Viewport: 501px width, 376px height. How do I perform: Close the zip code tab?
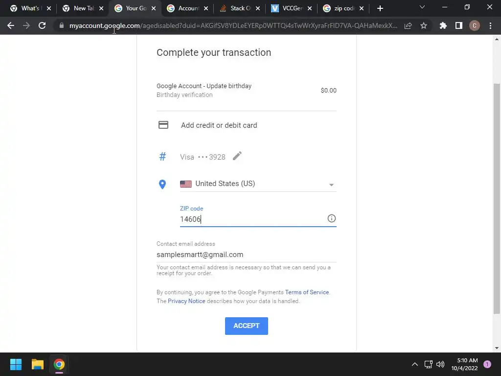tap(362, 8)
